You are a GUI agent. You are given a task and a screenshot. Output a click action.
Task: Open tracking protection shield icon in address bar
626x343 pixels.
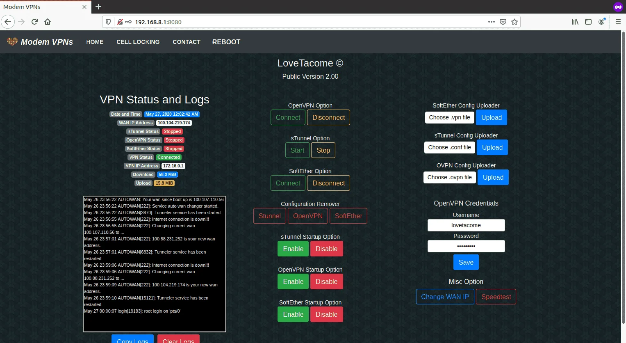[x=108, y=22]
